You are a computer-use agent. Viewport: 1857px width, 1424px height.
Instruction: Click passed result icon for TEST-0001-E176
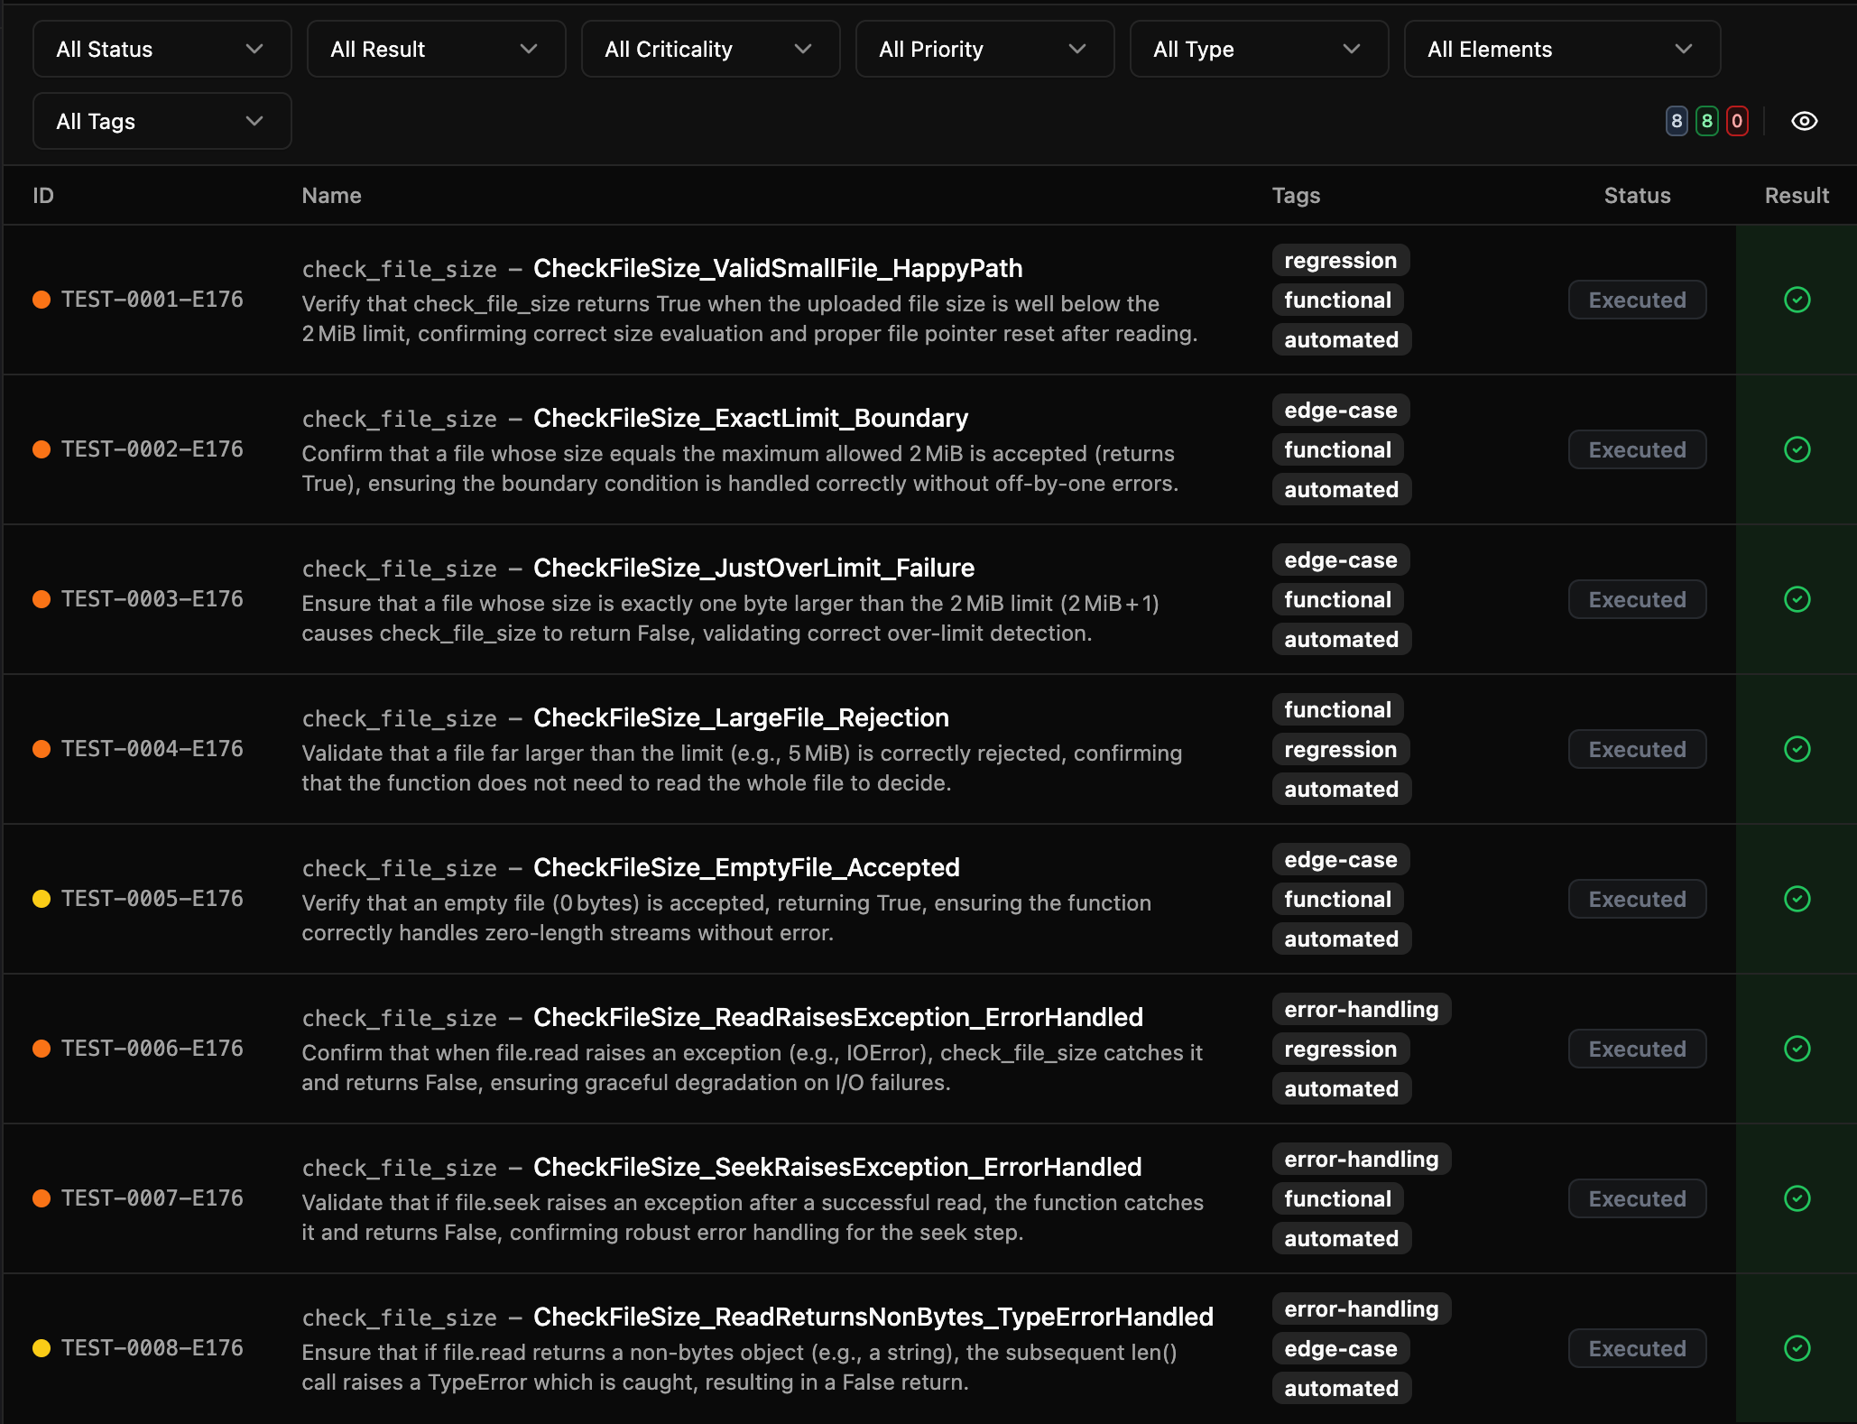tap(1797, 300)
